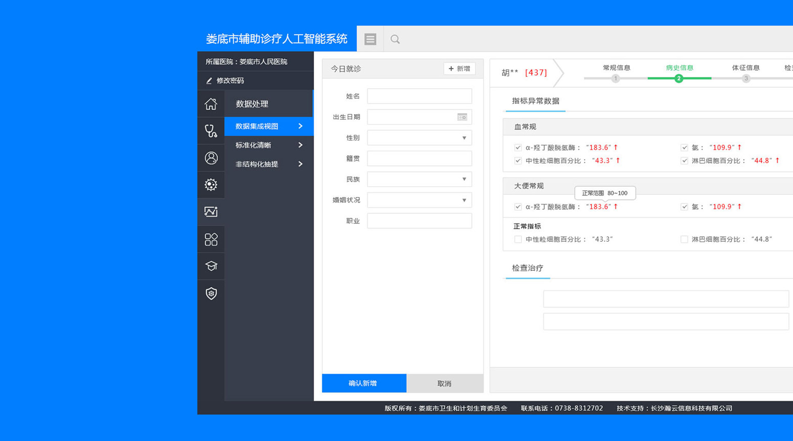Open the home icon in sidebar
This screenshot has height=441, width=793.
click(211, 104)
